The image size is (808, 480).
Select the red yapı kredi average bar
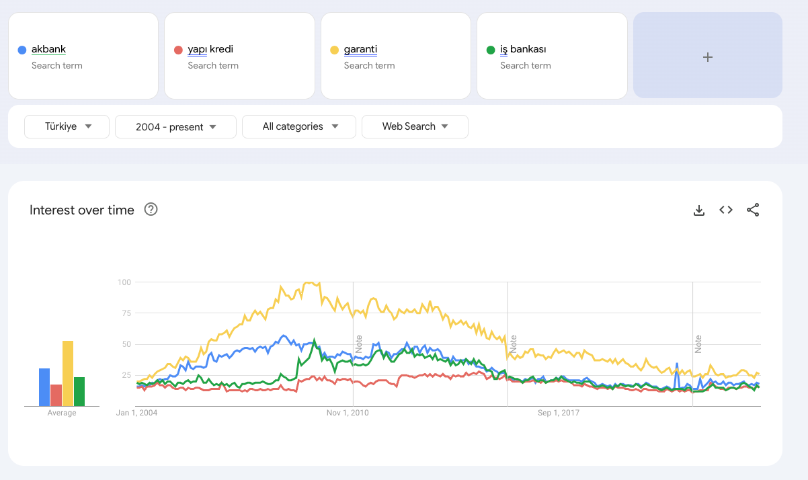pos(56,395)
